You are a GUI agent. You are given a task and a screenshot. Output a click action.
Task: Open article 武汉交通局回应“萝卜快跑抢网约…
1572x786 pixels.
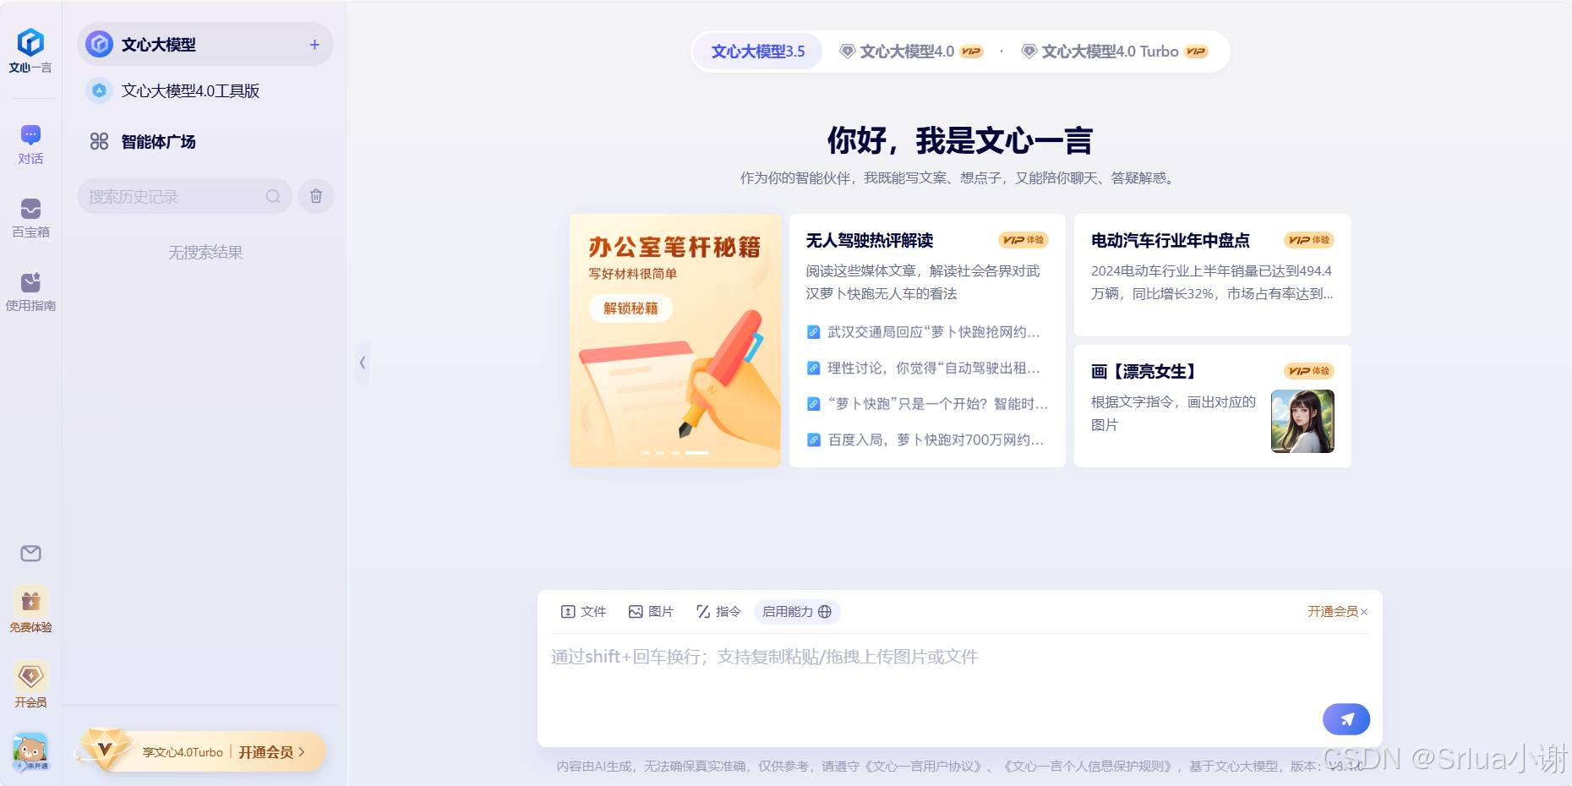(x=923, y=332)
